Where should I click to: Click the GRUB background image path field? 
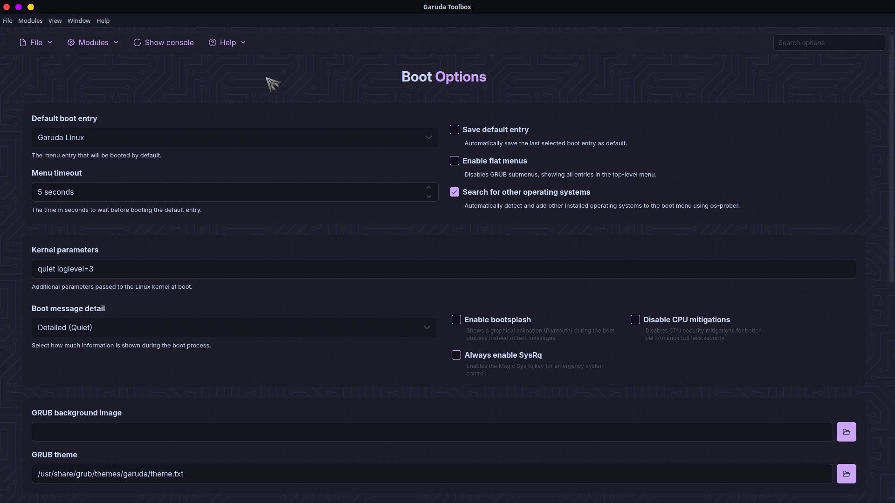pyautogui.click(x=432, y=432)
